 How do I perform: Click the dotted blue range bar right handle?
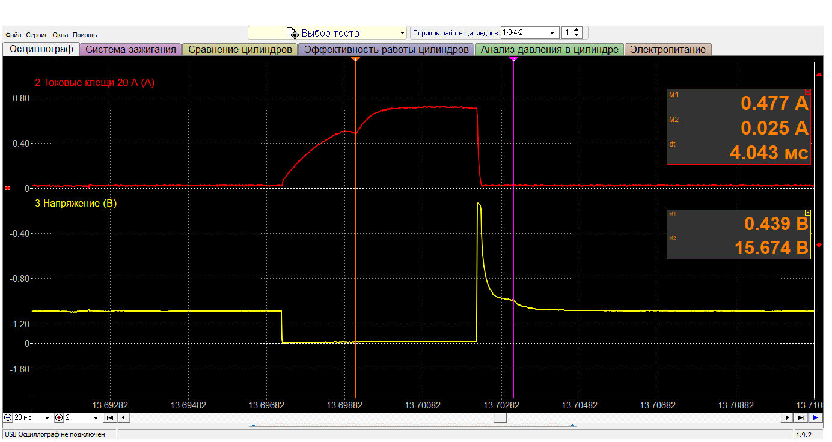[x=573, y=425]
